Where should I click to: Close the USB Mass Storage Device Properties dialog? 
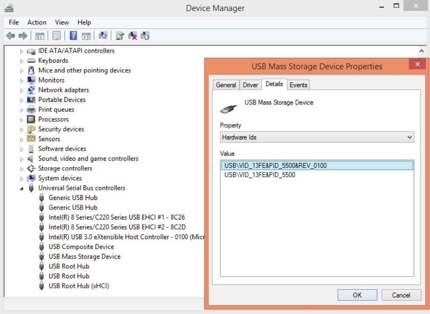click(417, 64)
